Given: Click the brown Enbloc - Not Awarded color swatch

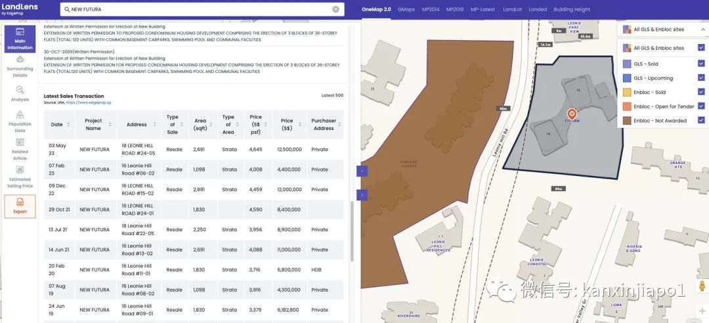Looking at the screenshot, I should [x=627, y=120].
